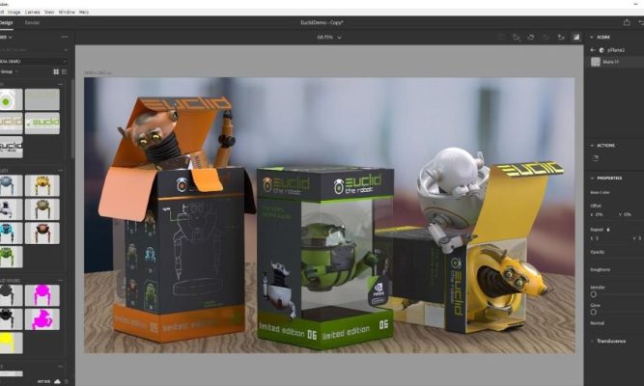Collapse the Scene panel section
644x386 pixels.
[592, 37]
